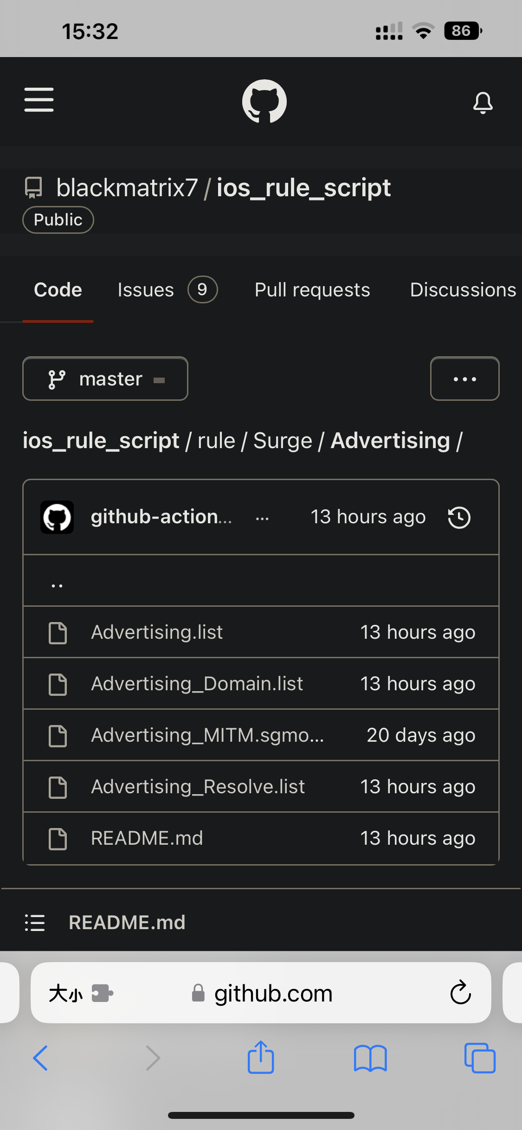Open the page size and extensions menu
The image size is (522, 1130).
[81, 993]
